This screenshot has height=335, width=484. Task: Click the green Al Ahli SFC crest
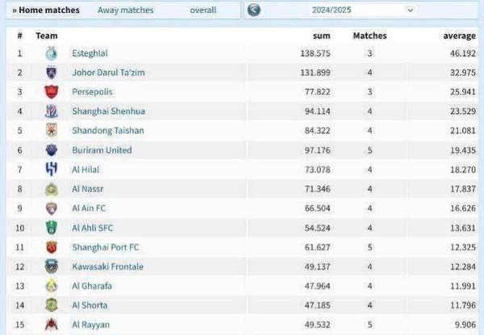point(52,228)
